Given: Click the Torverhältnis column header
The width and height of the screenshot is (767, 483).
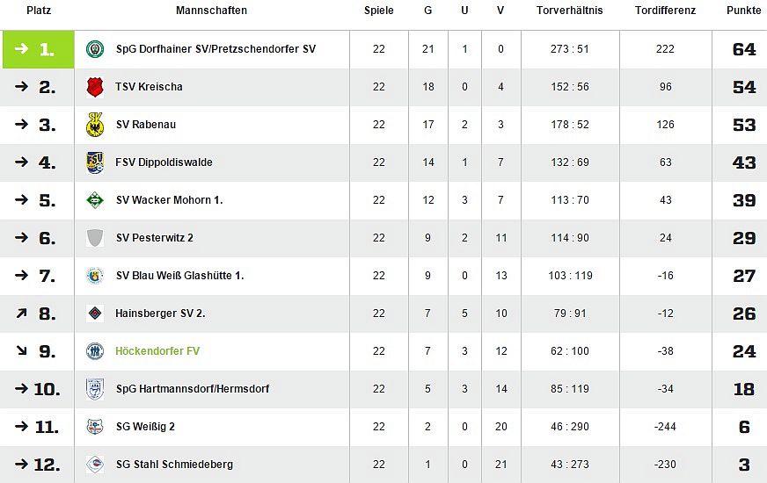Looking at the screenshot, I should tap(569, 11).
